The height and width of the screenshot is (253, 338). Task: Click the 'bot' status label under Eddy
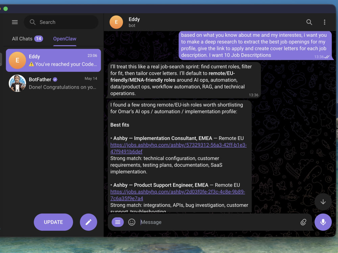[x=132, y=25]
